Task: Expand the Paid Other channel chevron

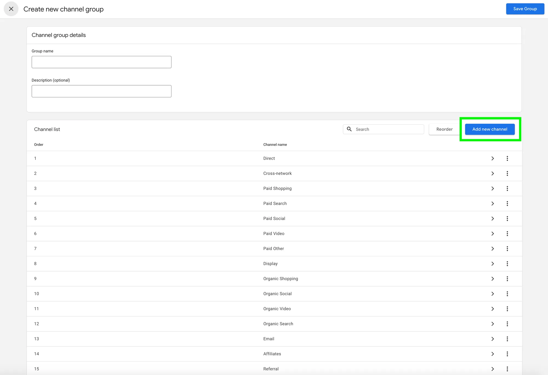Action: pyautogui.click(x=492, y=249)
